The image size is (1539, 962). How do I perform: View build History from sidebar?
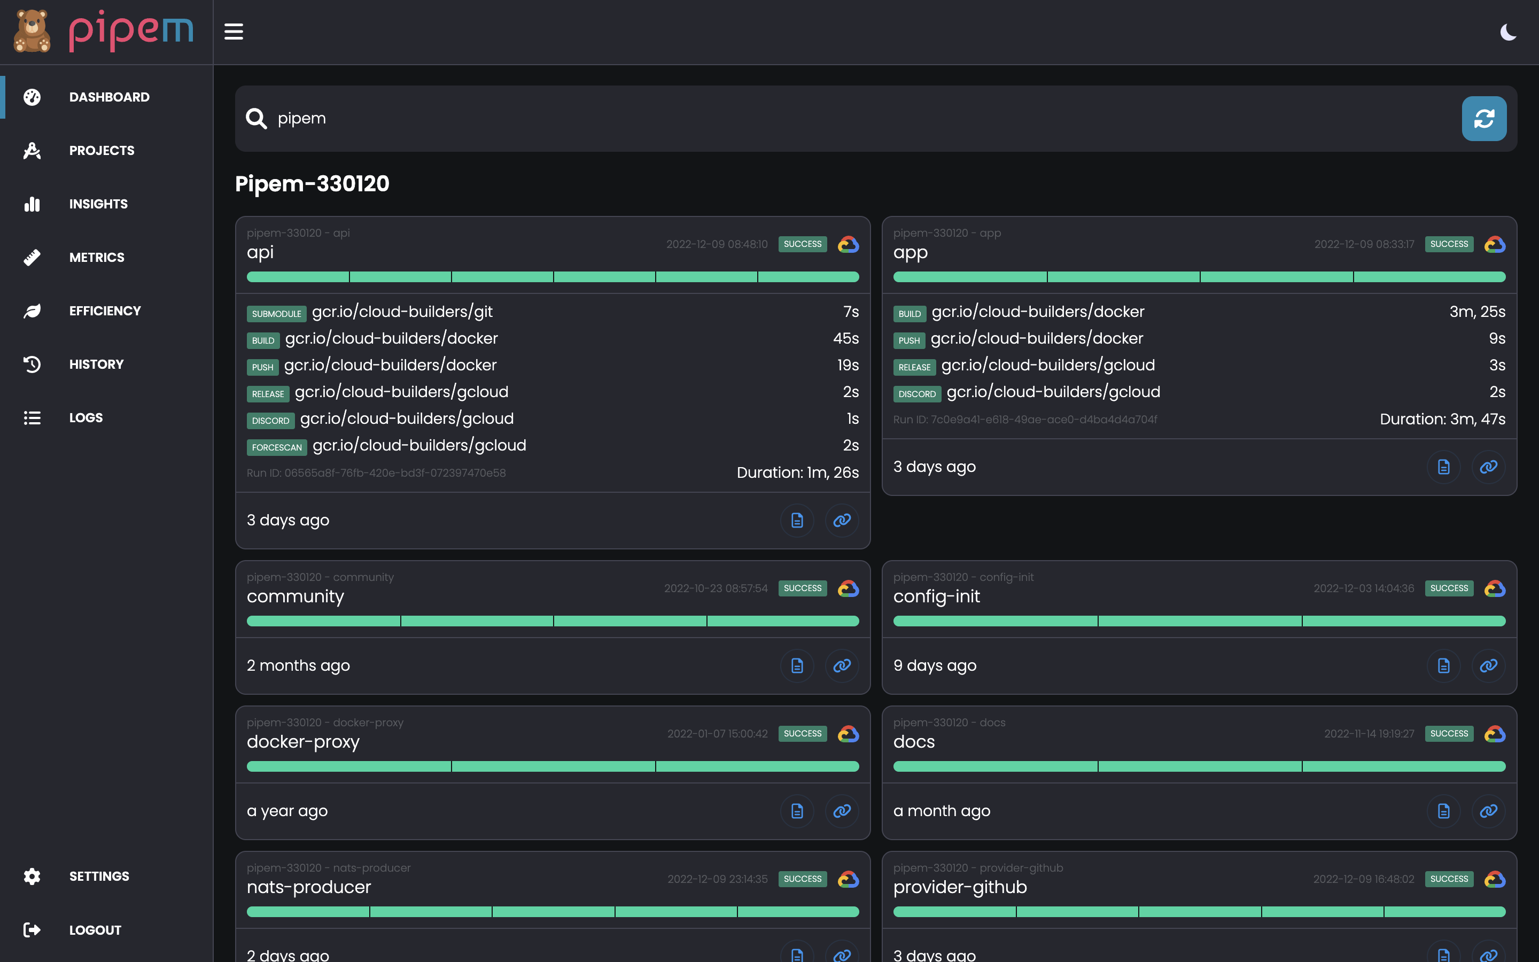click(x=96, y=363)
